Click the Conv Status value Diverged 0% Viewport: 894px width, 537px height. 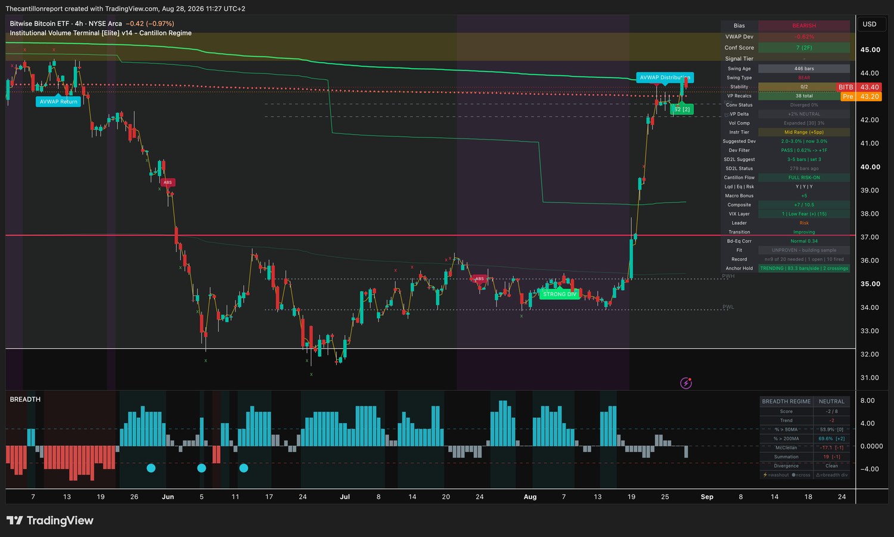804,105
